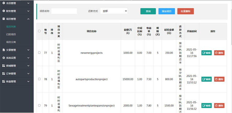Screen dimensions: 232x113
Task: Open the 商城管理 menu label
Action: [11, 66]
